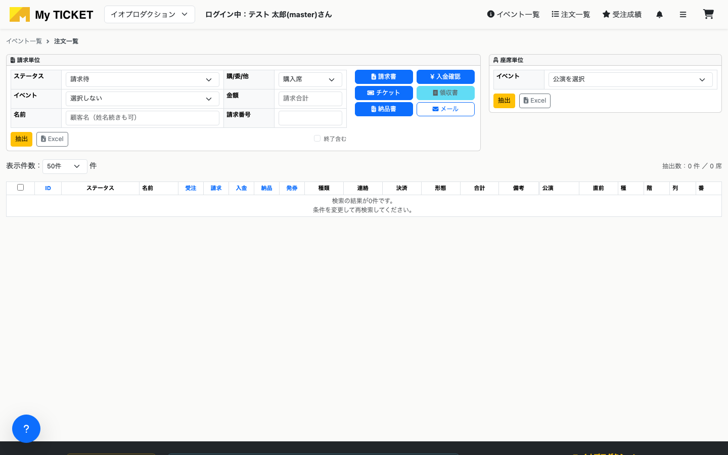Open the shopping cart
728x455 pixels.
(x=708, y=14)
